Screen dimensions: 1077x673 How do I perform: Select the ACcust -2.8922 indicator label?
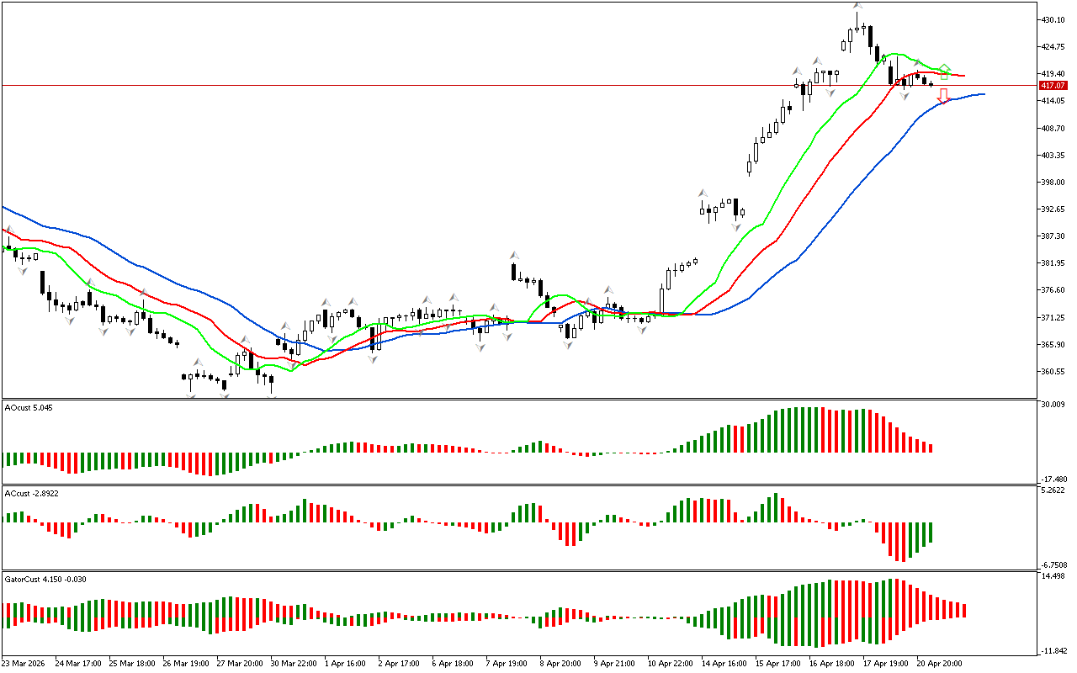31,493
